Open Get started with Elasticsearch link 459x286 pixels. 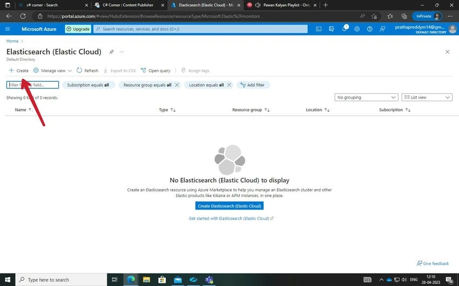point(231,218)
